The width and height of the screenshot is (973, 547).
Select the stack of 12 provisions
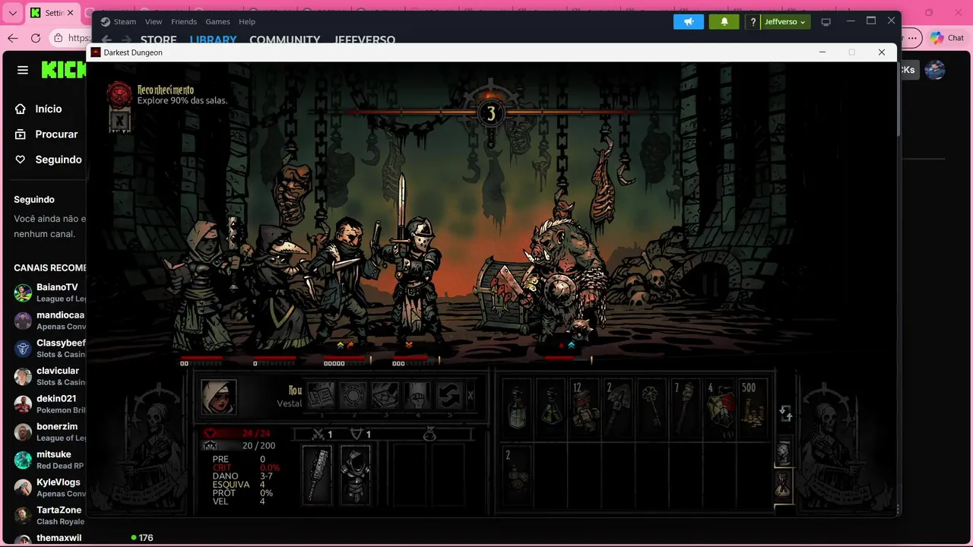coord(585,406)
